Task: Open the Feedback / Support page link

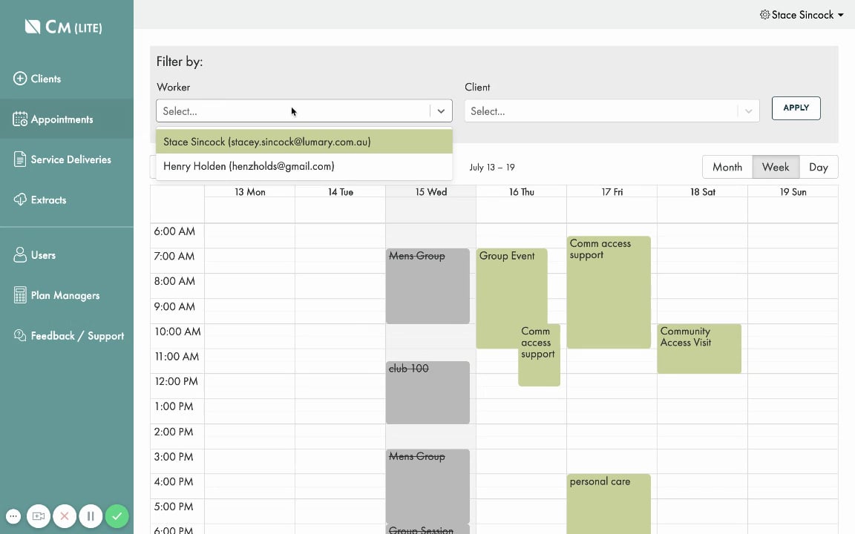Action: click(x=77, y=336)
